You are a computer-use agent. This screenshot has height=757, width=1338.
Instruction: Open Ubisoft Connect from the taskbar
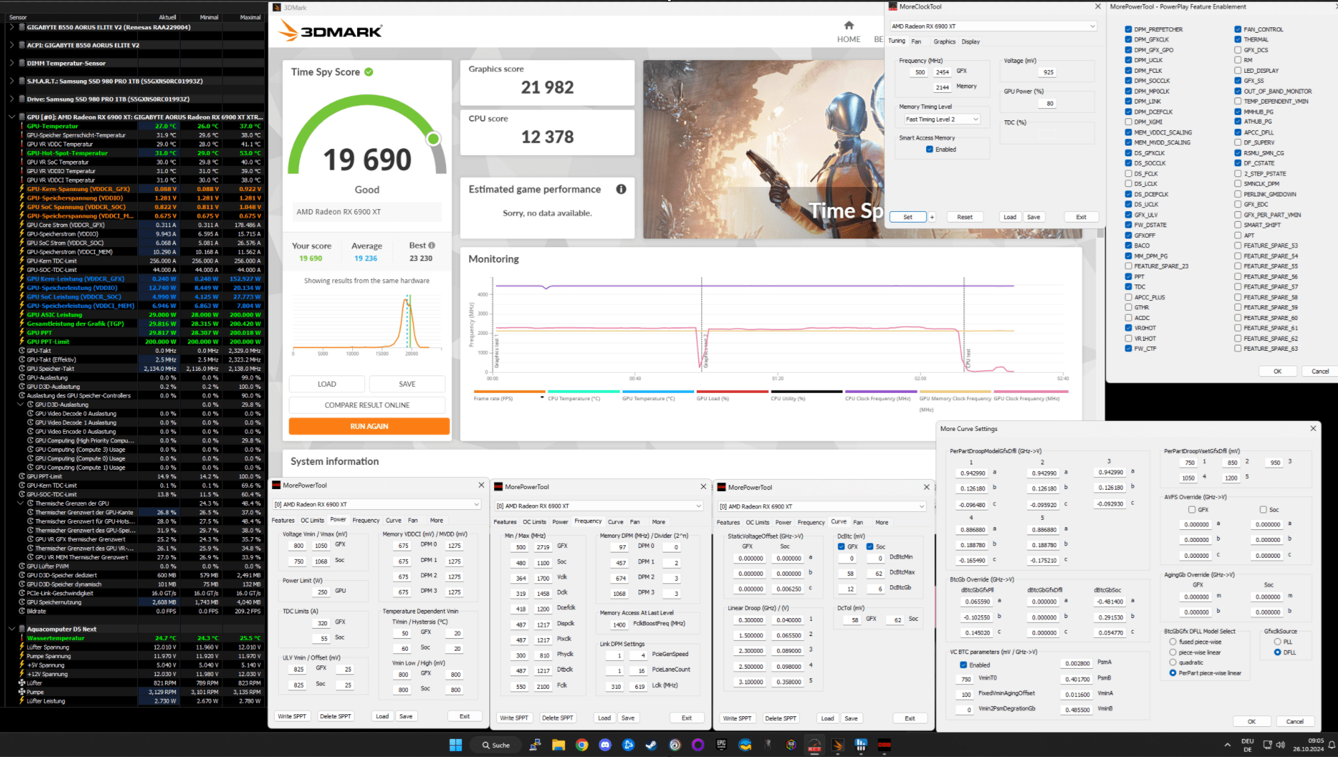pos(675,745)
